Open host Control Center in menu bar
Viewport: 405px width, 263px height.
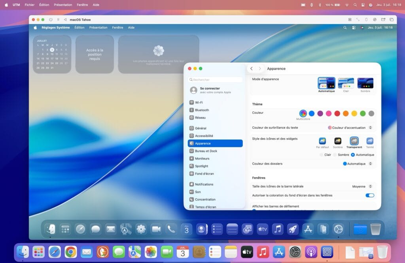point(363,5)
